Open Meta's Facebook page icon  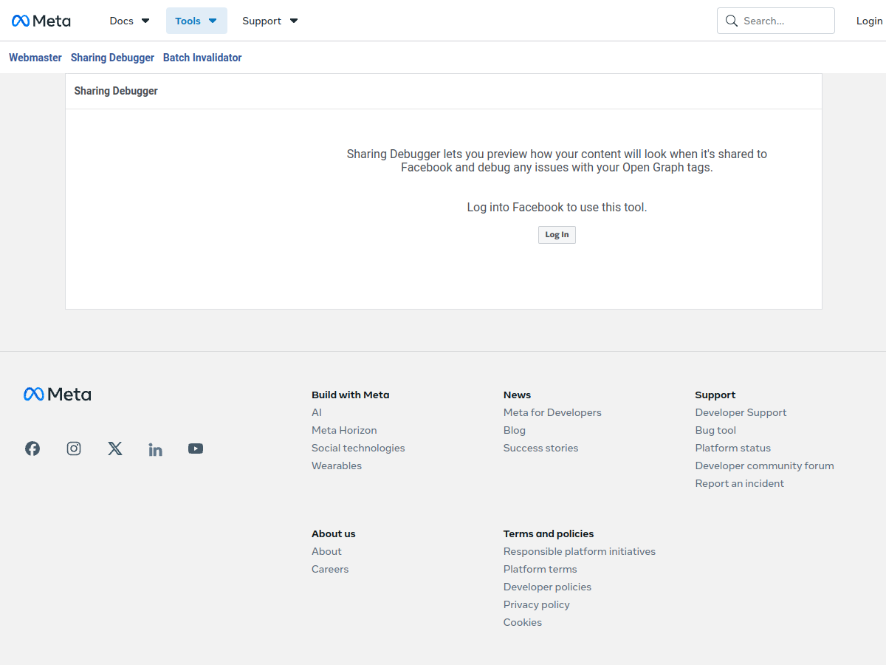coord(32,449)
